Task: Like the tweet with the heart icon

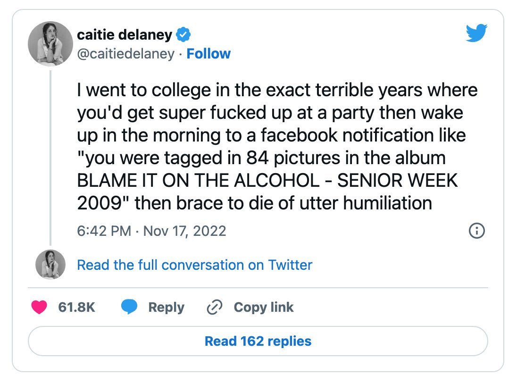Action: (39, 307)
